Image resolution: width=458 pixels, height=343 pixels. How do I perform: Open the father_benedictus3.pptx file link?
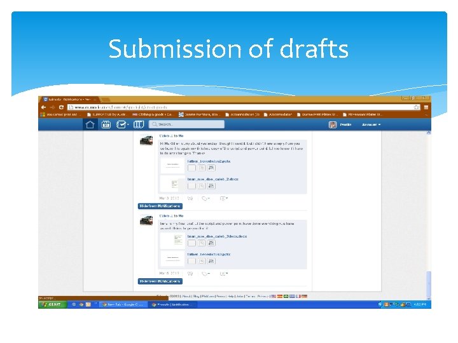click(209, 255)
